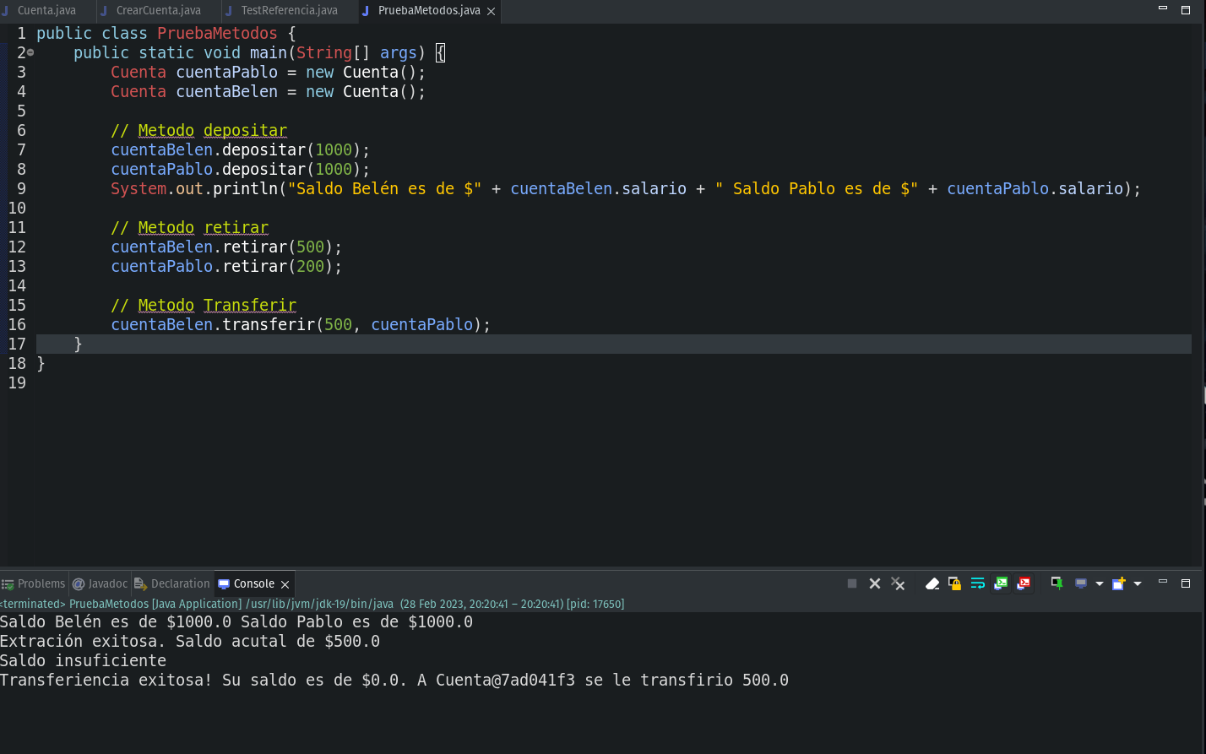Click the terminated PruebaMetodos launch description
The width and height of the screenshot is (1206, 754).
click(x=312, y=604)
